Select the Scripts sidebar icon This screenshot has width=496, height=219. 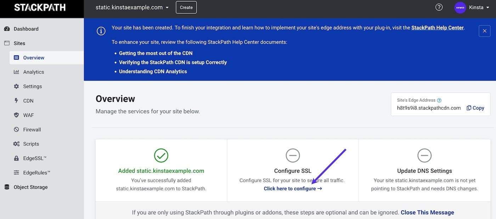[30, 144]
